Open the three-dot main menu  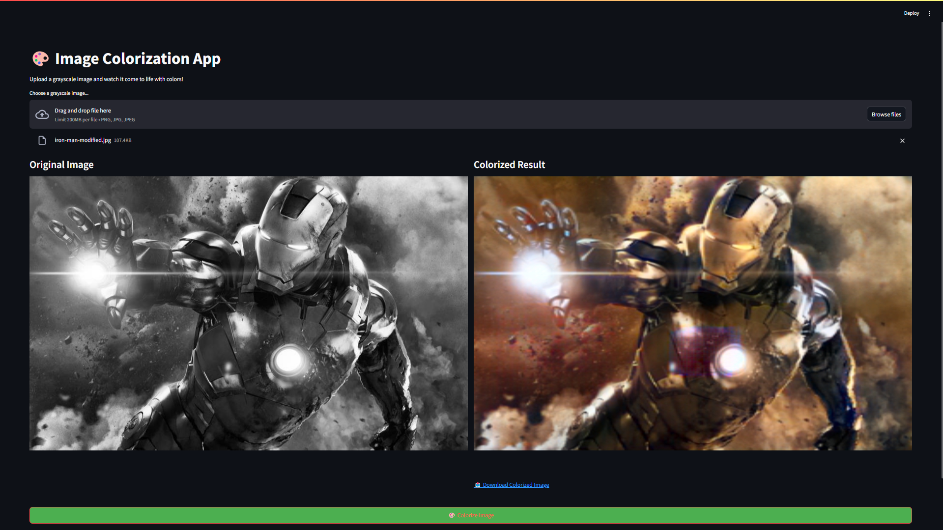click(x=929, y=13)
